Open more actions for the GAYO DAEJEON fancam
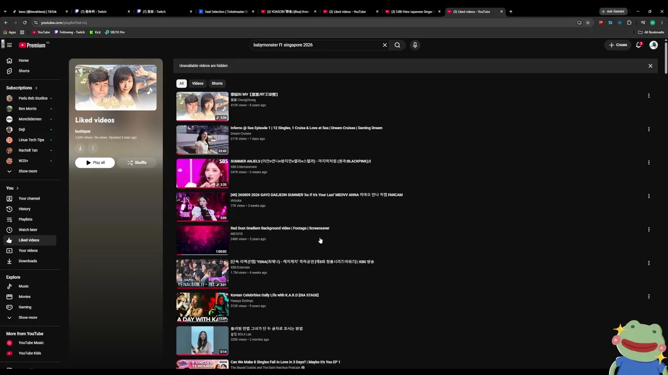668x375 pixels. click(x=649, y=196)
